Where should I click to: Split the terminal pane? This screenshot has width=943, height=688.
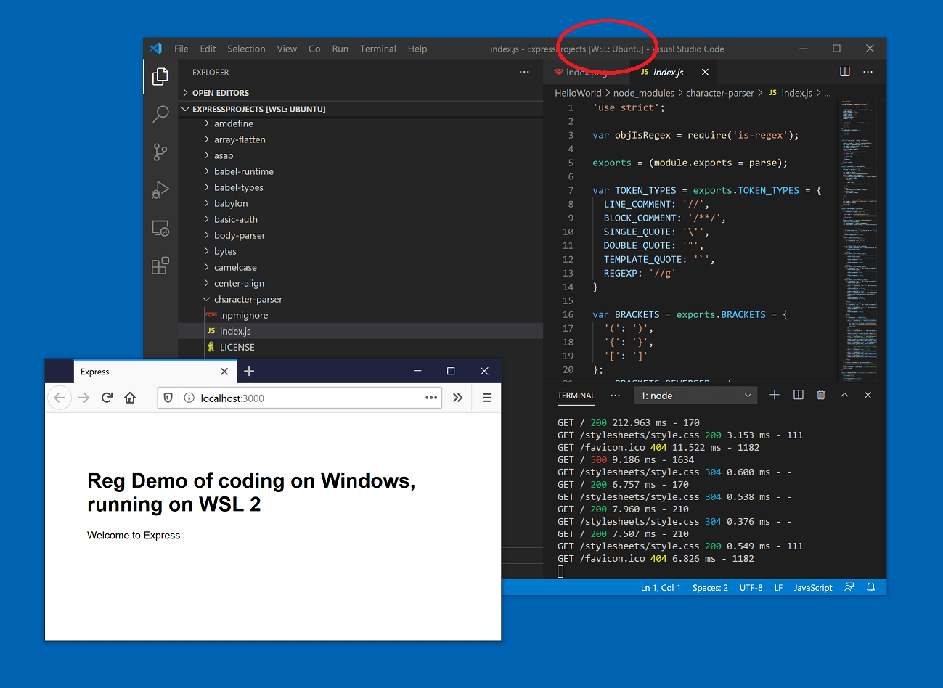(x=798, y=395)
